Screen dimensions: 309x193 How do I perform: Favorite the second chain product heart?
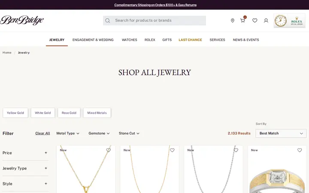[x=172, y=150]
